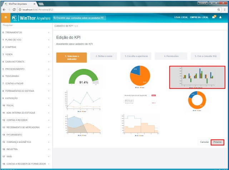The image size is (229, 170).
Task: Close the WinThor Anywhere browser tab
Action: click(x=34, y=4)
